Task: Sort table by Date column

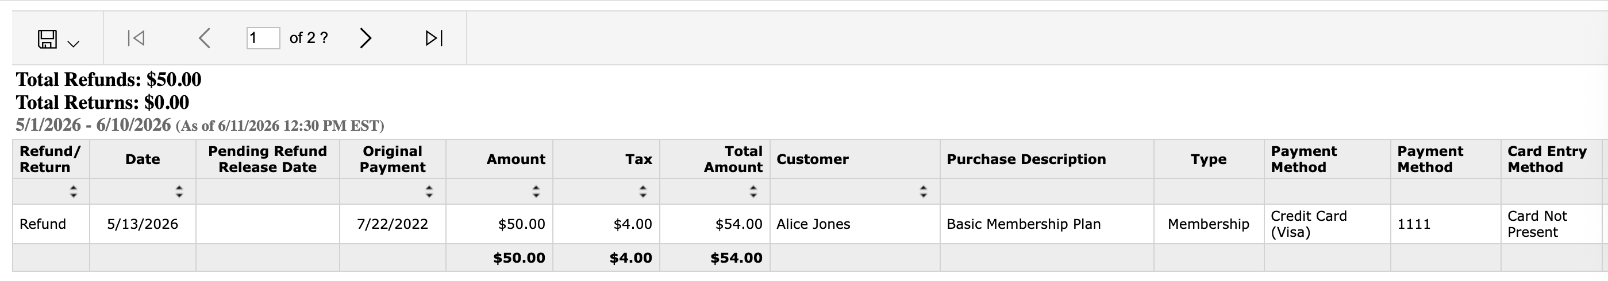Action: 179,192
